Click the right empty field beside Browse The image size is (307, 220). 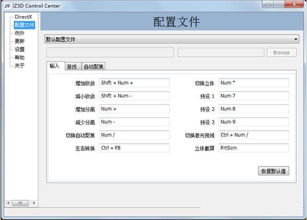[x=221, y=52]
